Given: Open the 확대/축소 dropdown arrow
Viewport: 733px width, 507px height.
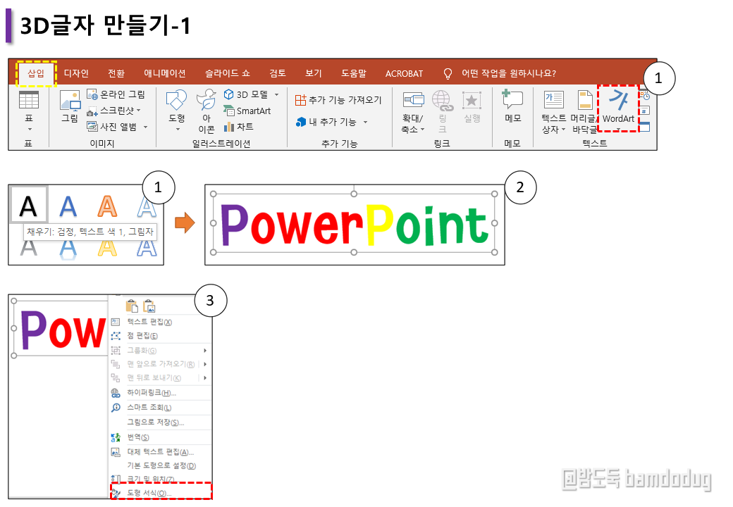Looking at the screenshot, I should (423, 130).
